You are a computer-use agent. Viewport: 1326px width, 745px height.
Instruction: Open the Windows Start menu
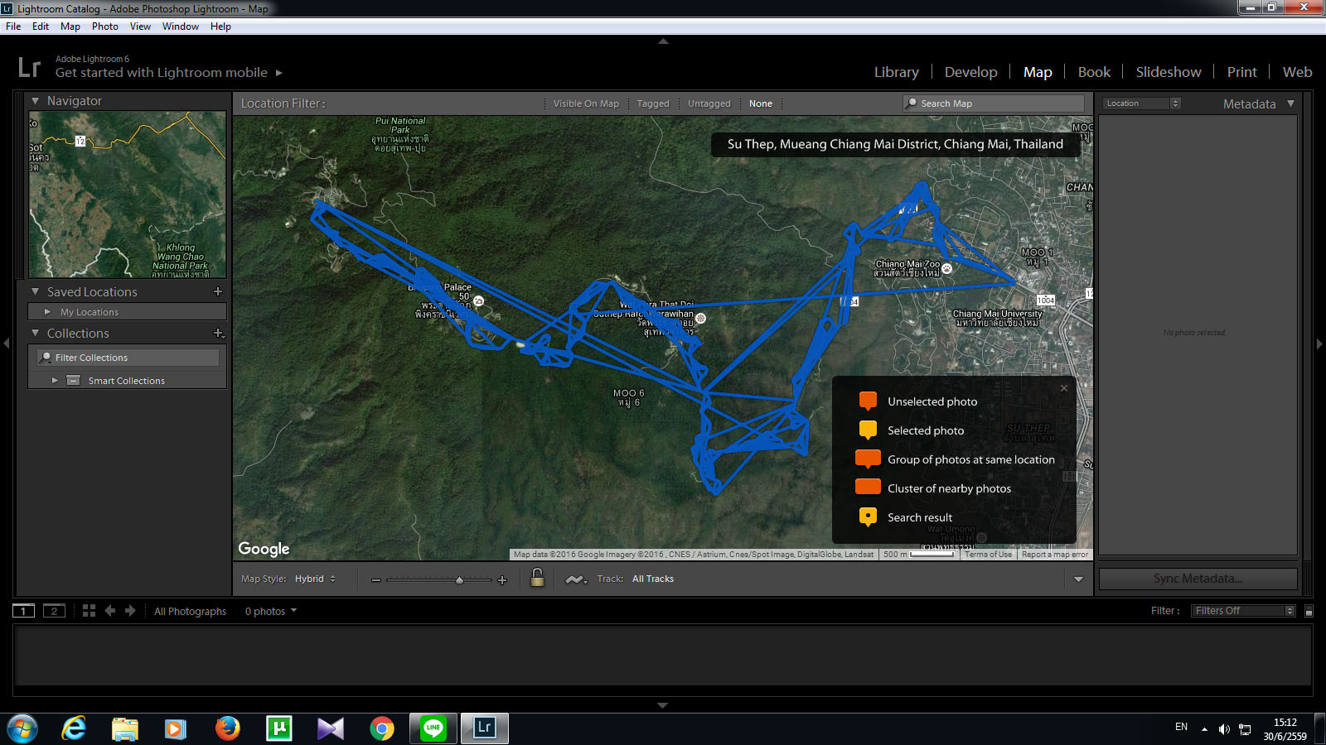coord(22,728)
